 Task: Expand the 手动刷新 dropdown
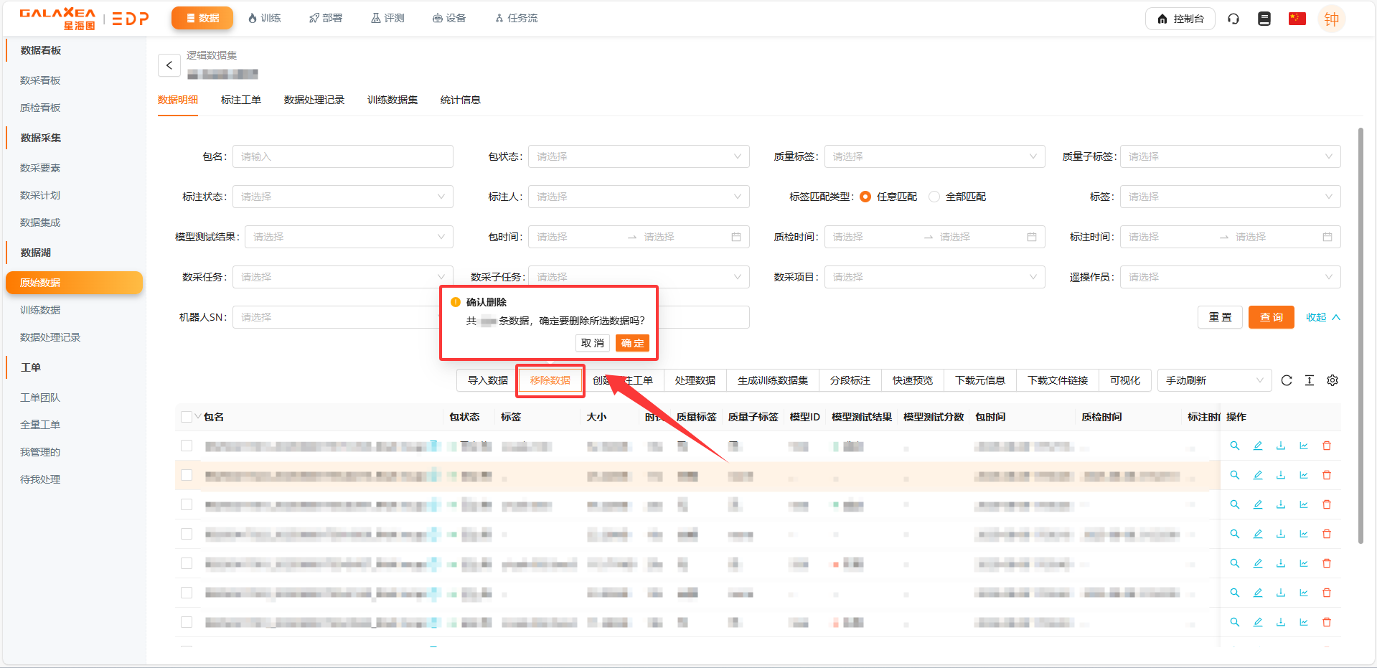(x=1213, y=380)
